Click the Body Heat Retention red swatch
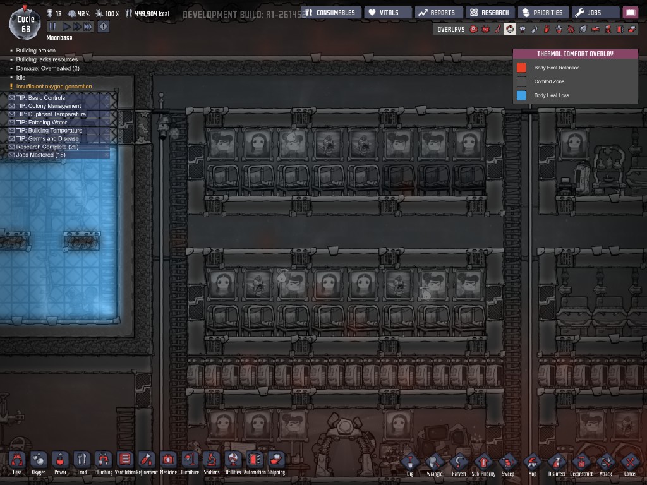Screen dimensions: 647x485 (x=521, y=68)
